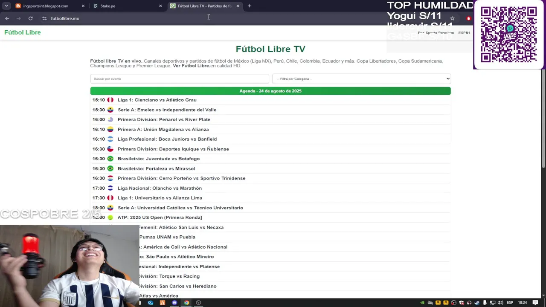546x307 pixels.
Task: Bookmark this page with the star
Action: click(x=452, y=18)
